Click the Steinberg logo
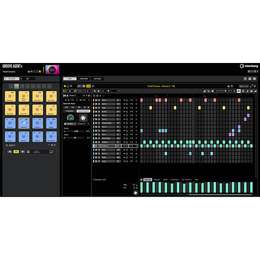 (x=249, y=66)
